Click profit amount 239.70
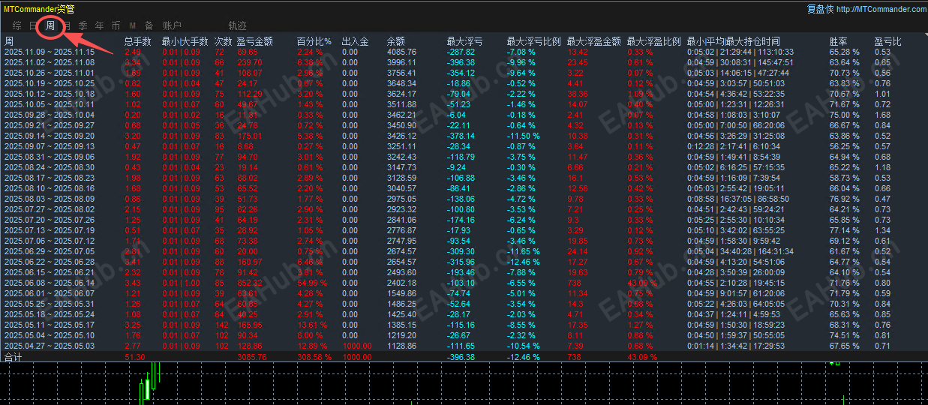The height and width of the screenshot is (405, 928). (250, 62)
